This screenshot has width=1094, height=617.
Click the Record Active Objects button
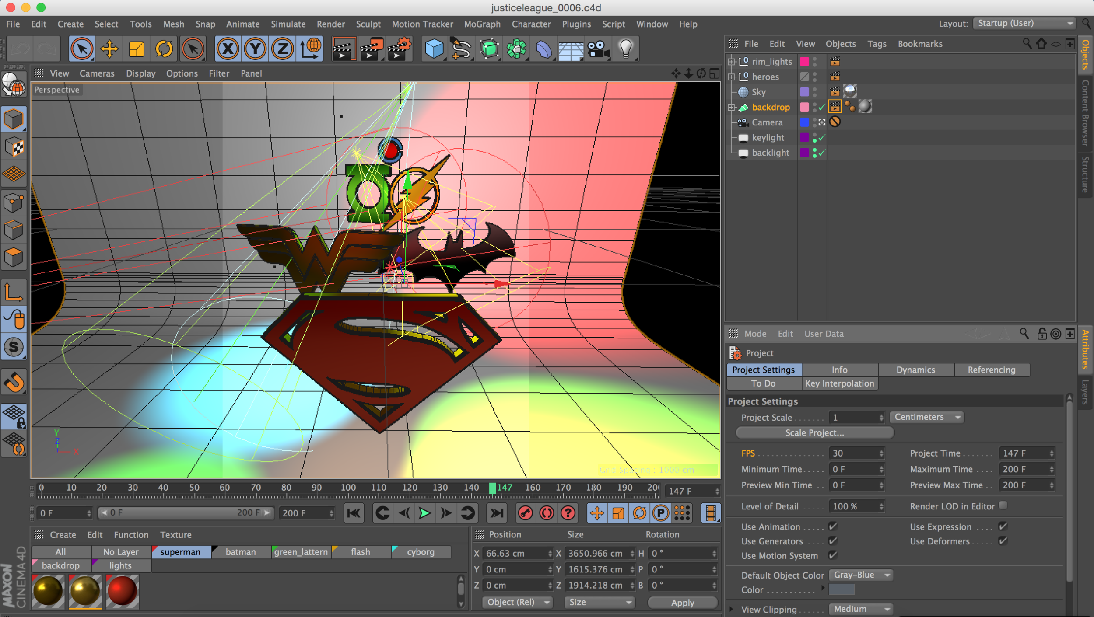(x=526, y=513)
